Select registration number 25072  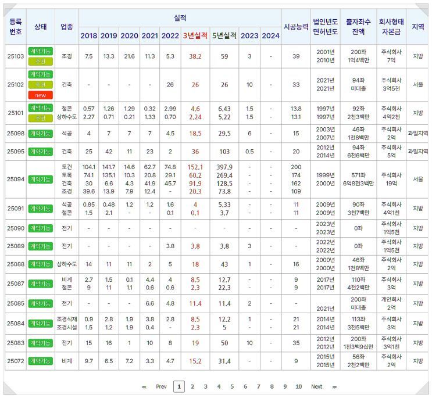[x=16, y=361]
